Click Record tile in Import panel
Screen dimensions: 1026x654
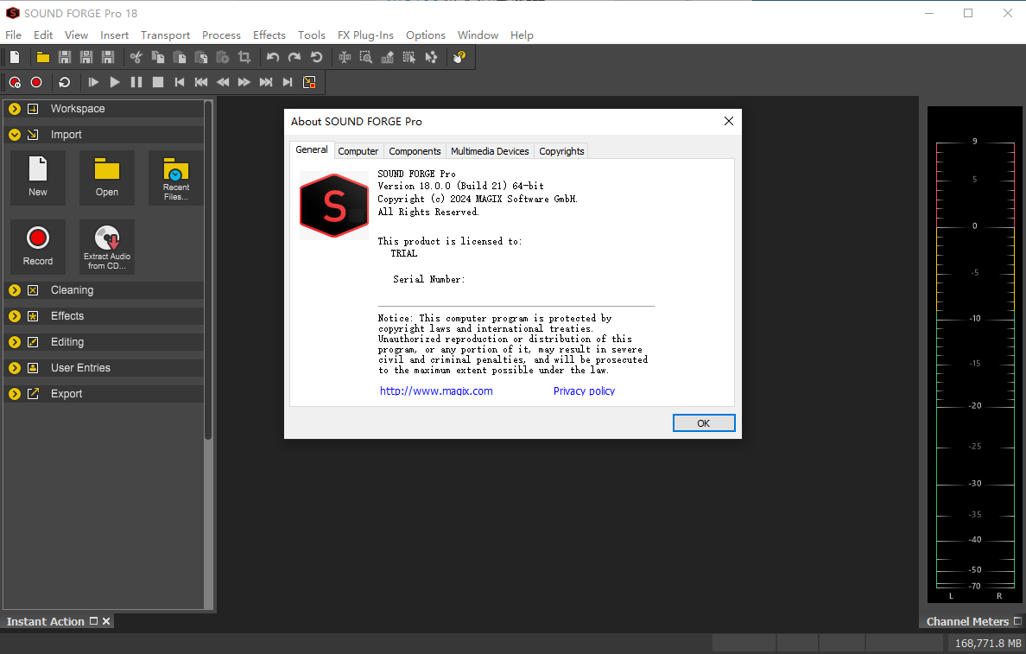[38, 247]
